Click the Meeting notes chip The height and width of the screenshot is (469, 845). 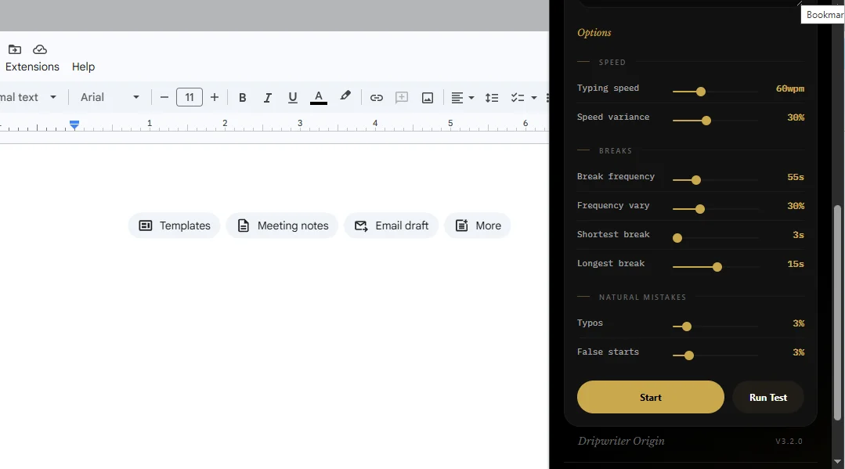283,225
